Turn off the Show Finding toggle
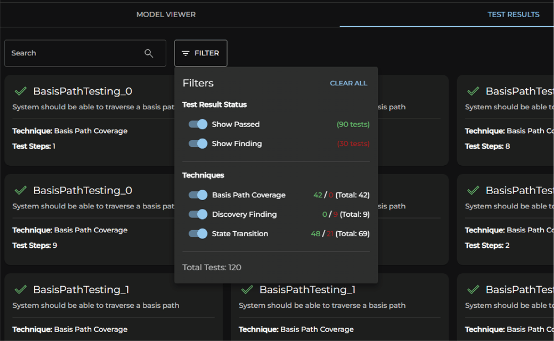This screenshot has height=341, width=554. pos(198,144)
